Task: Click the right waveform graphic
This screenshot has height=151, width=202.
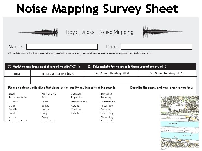Action: point(163,32)
